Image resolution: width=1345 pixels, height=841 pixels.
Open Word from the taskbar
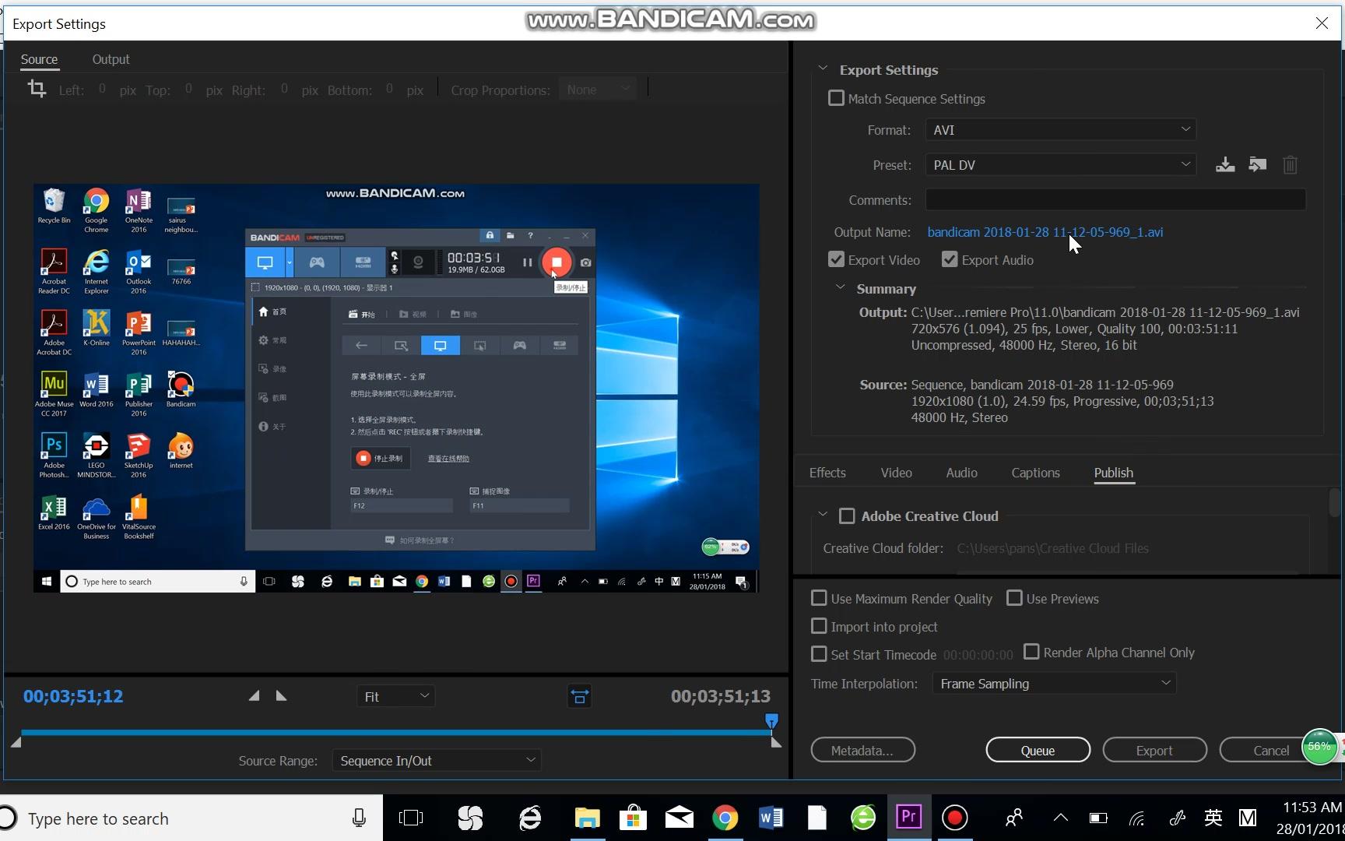(771, 818)
